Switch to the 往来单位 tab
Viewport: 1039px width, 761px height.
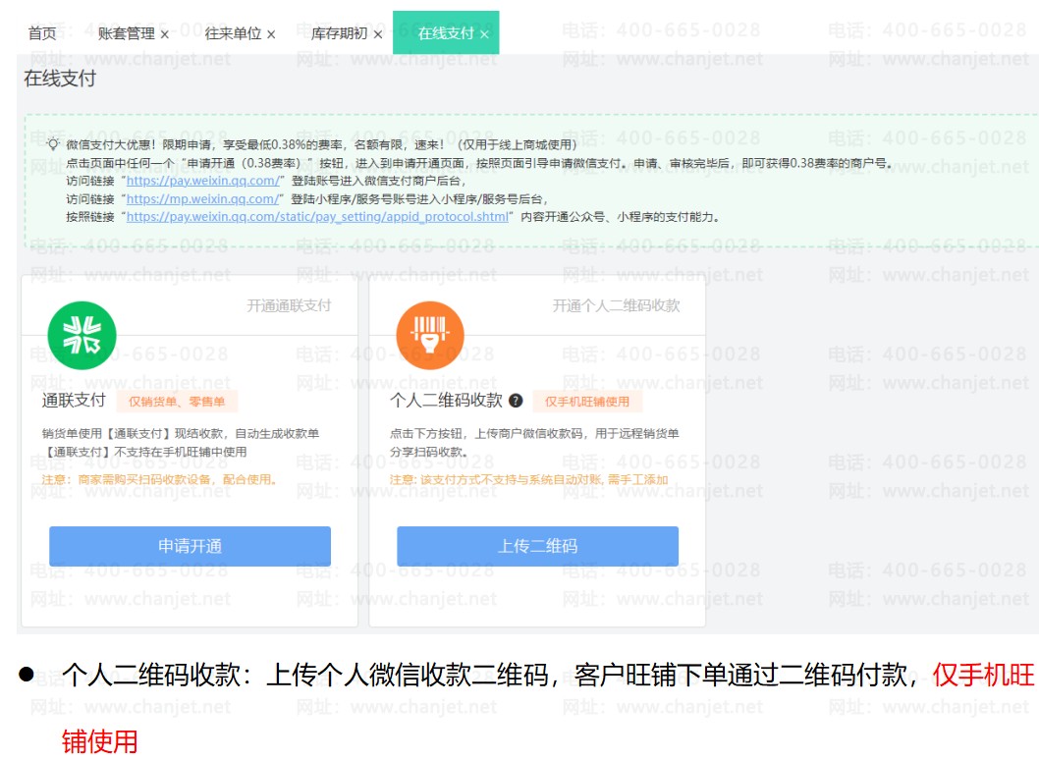pos(233,33)
